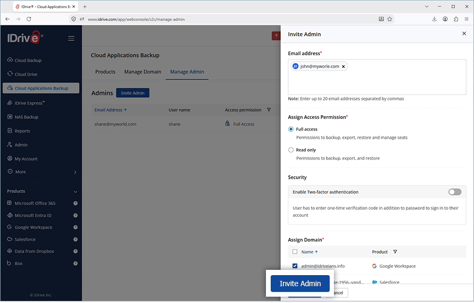474x303 pixels.
Task: Open site shield security info
Action: click(x=73, y=19)
